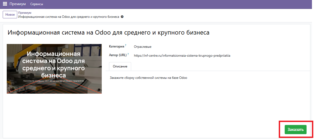
Task: Click the gear icon next to breadcrumb title
Action: 122,17
